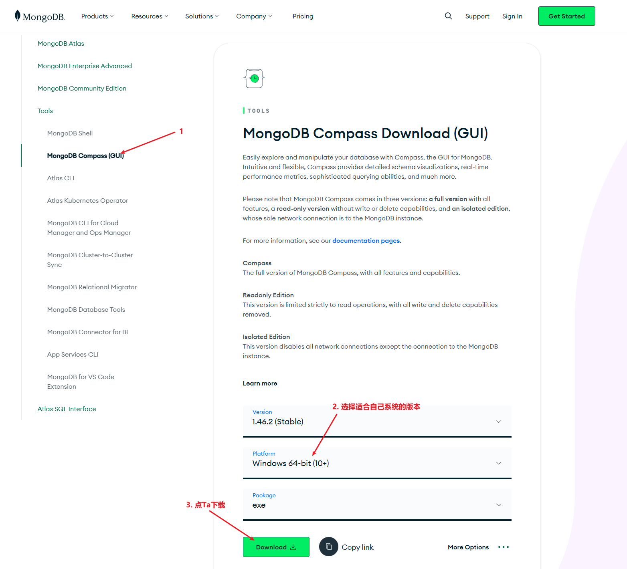This screenshot has width=627, height=569.
Task: Click Sign In
Action: [512, 16]
